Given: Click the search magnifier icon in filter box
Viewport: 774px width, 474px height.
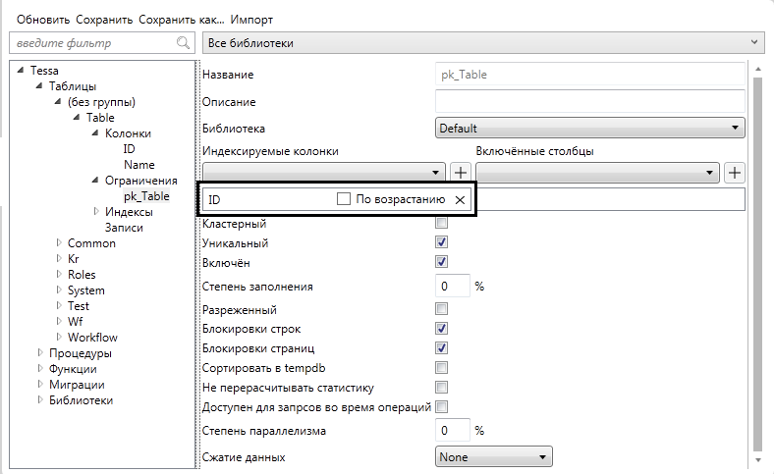Looking at the screenshot, I should point(183,43).
